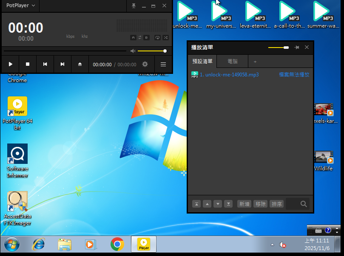The height and width of the screenshot is (256, 344).
Task: Move playlist item to the top
Action: coord(196,204)
